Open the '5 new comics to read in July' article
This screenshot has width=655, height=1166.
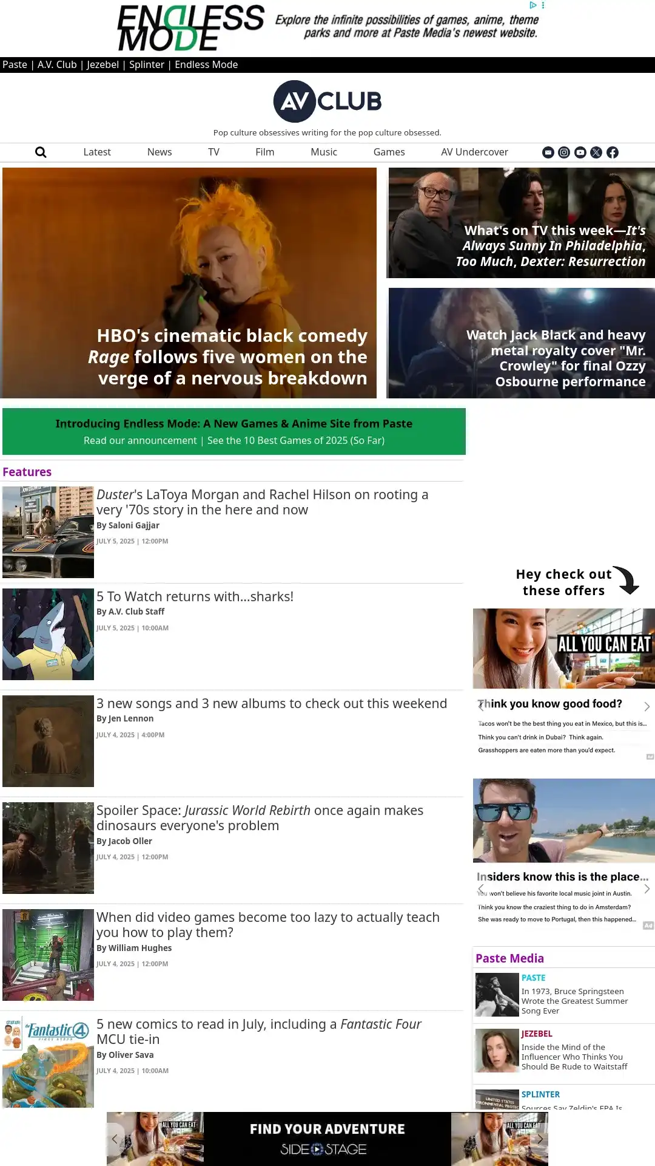259,1032
